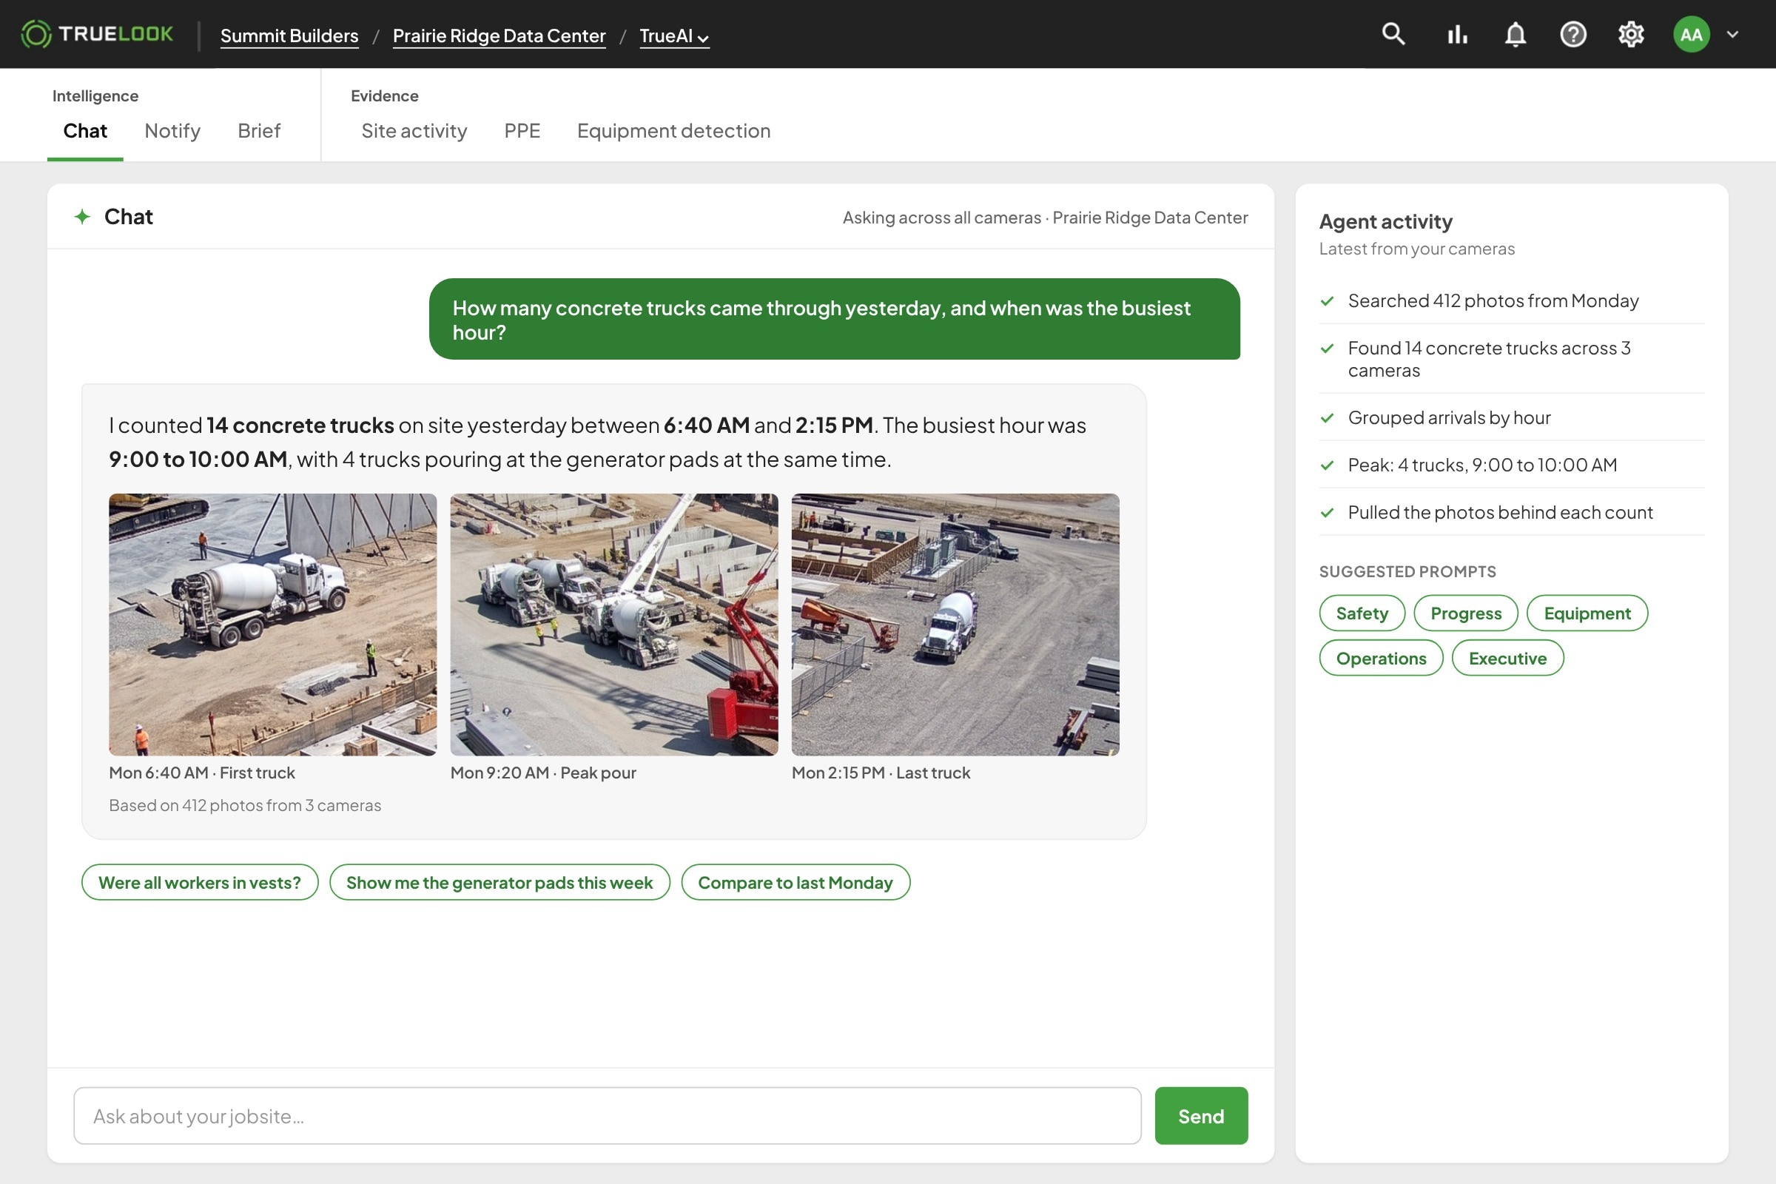This screenshot has height=1184, width=1776.
Task: Open the Mon 6:40 AM First truck photo
Action: tap(272, 624)
